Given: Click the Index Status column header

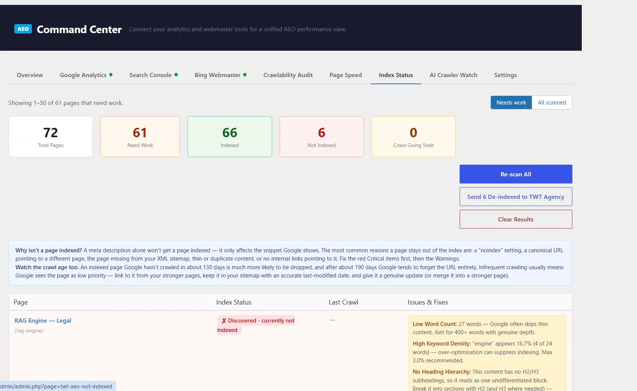Looking at the screenshot, I should (x=234, y=302).
